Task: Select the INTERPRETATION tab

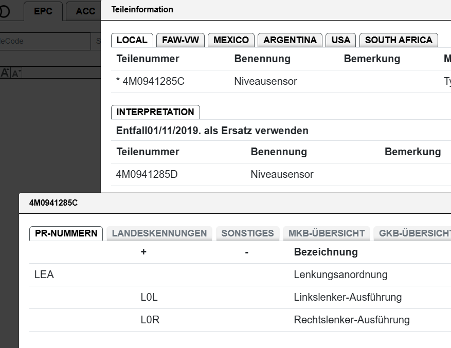Action: coord(155,112)
